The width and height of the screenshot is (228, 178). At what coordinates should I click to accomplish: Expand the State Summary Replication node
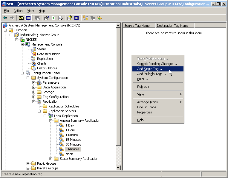coord(51,159)
